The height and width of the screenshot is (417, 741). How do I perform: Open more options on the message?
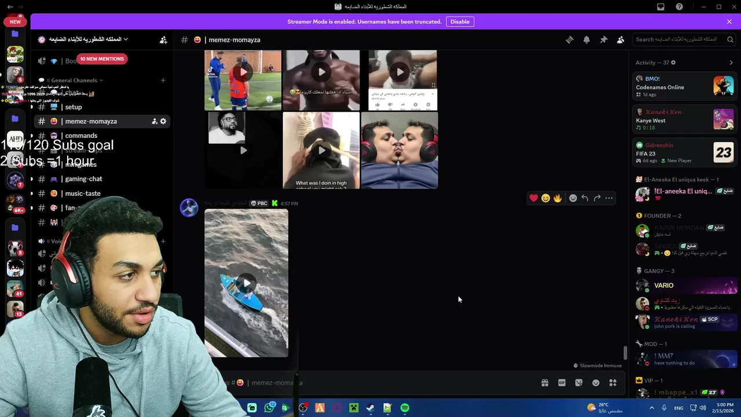click(x=609, y=198)
